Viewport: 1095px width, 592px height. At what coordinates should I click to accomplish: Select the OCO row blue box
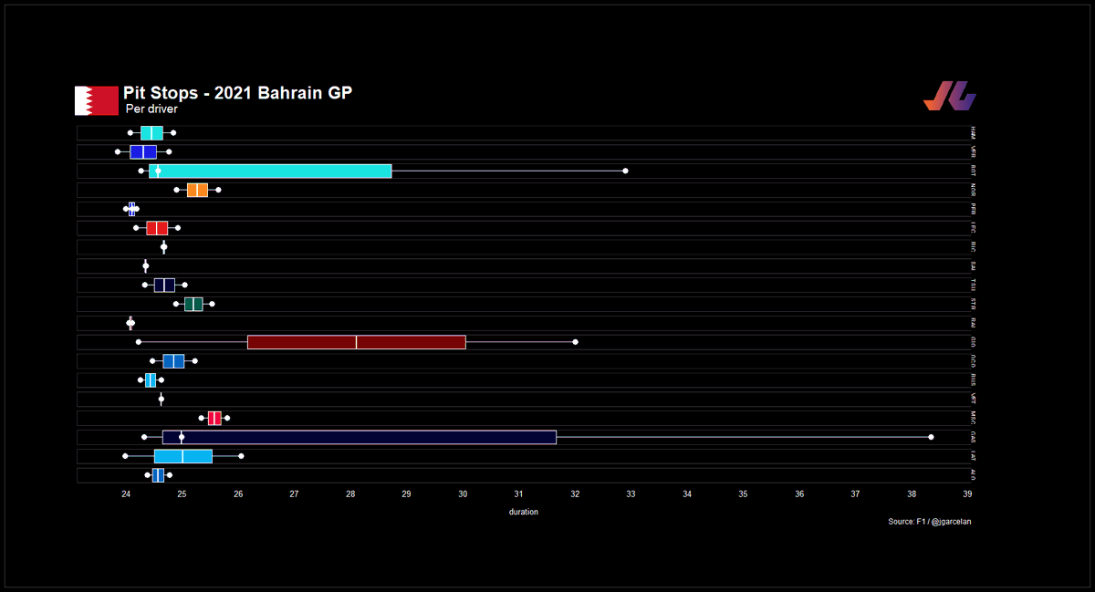(x=173, y=361)
